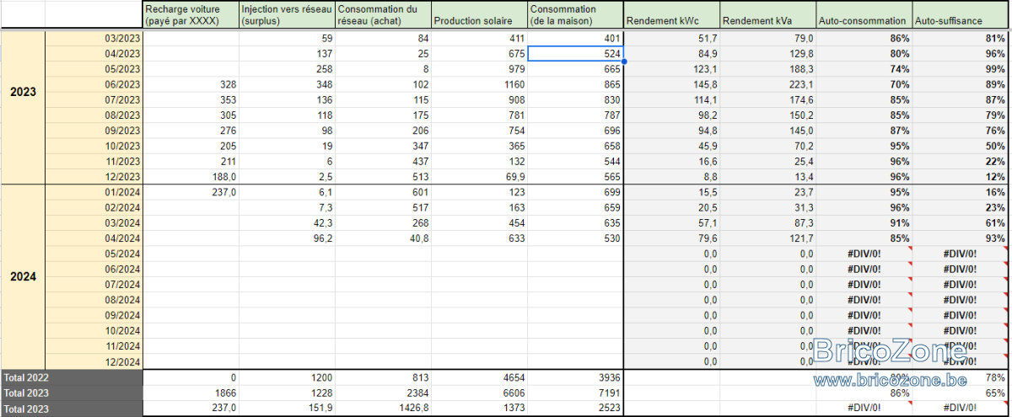Click Auto-consommation #DIV/0! cell for 05/2024

864,254
